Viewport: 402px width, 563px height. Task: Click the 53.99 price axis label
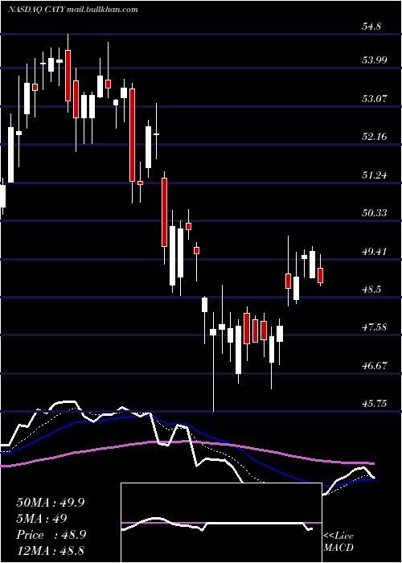coord(375,60)
